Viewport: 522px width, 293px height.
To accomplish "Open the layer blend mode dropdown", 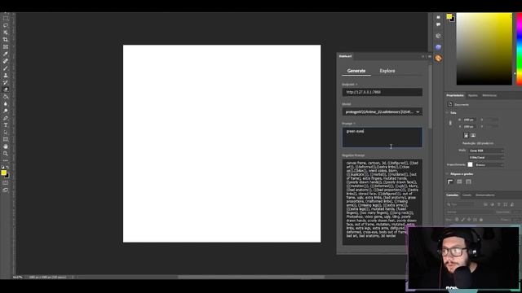I will (470, 212).
